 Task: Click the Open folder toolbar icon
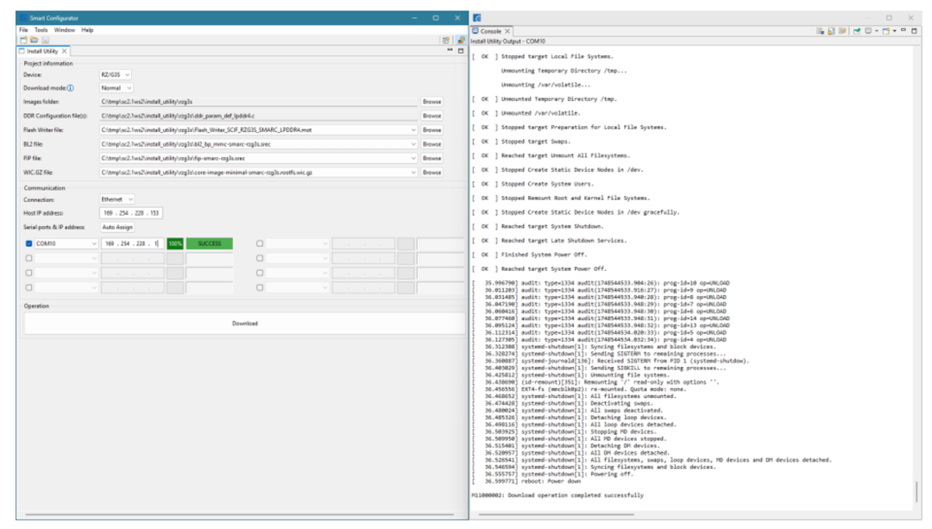(x=35, y=40)
